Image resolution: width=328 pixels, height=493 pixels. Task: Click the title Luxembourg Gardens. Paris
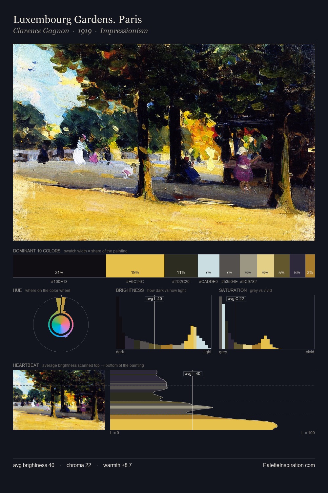77,20
